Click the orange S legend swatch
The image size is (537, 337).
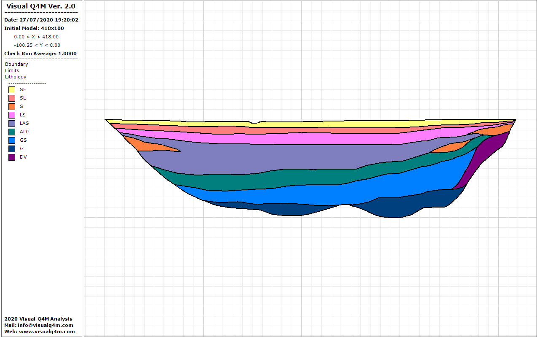tap(12, 106)
